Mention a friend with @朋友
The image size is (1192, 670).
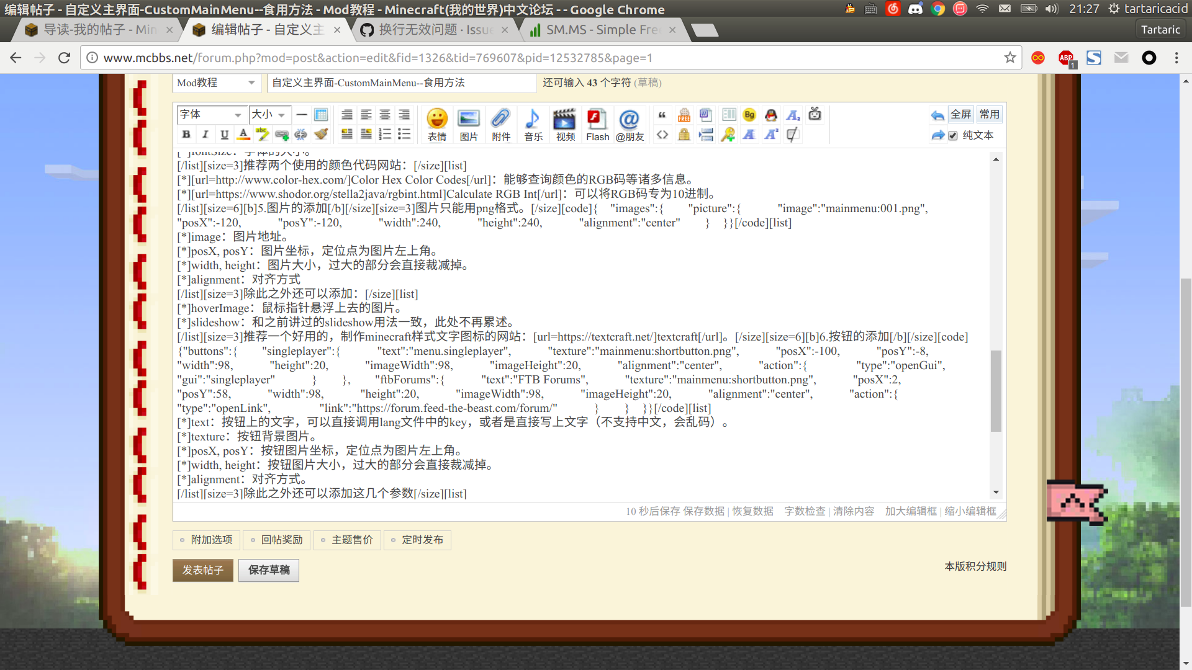[x=630, y=125]
